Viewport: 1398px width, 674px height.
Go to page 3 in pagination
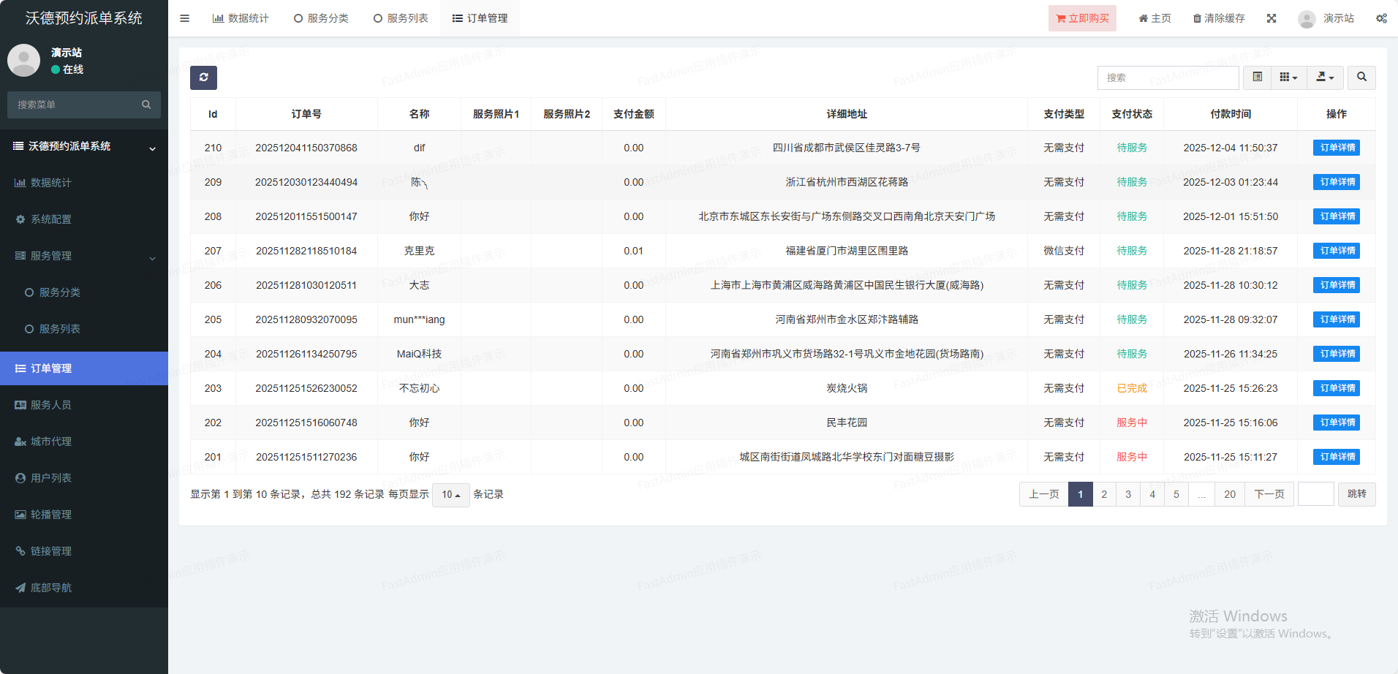tap(1128, 494)
